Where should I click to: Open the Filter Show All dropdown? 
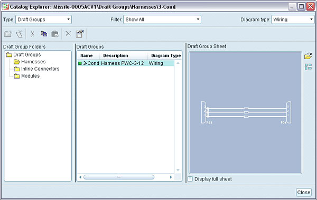[x=162, y=20]
